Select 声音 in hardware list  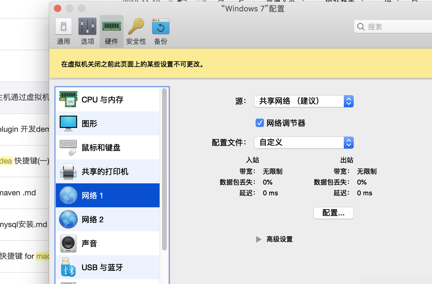pos(108,243)
